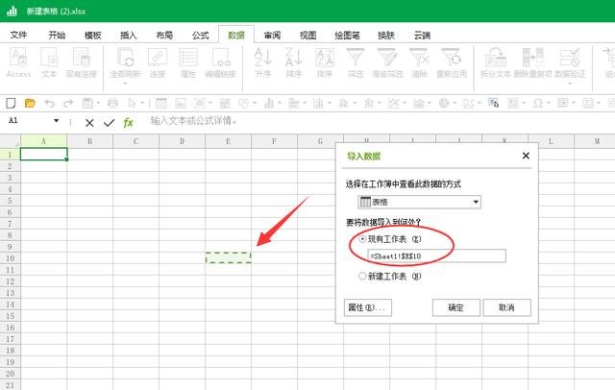
Task: Expand the name box A1 dropdown arrow
Action: coord(56,121)
